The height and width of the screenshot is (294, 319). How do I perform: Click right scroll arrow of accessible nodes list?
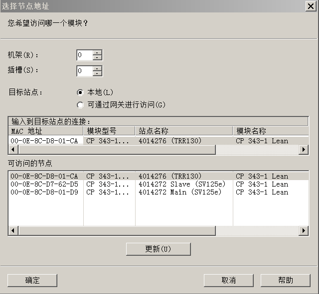(x=304, y=231)
